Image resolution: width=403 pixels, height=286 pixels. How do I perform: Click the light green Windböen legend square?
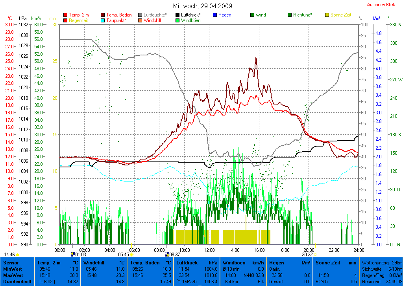pyautogui.click(x=177, y=20)
